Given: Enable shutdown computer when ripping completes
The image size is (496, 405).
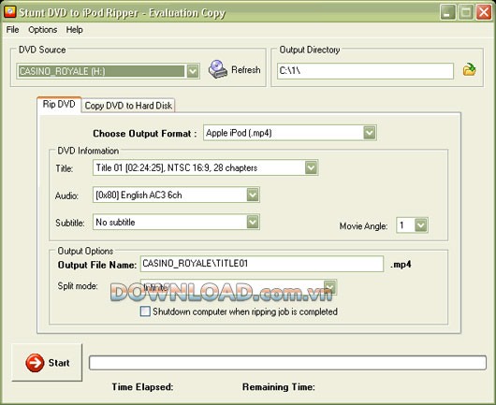Looking at the screenshot, I should coord(145,311).
